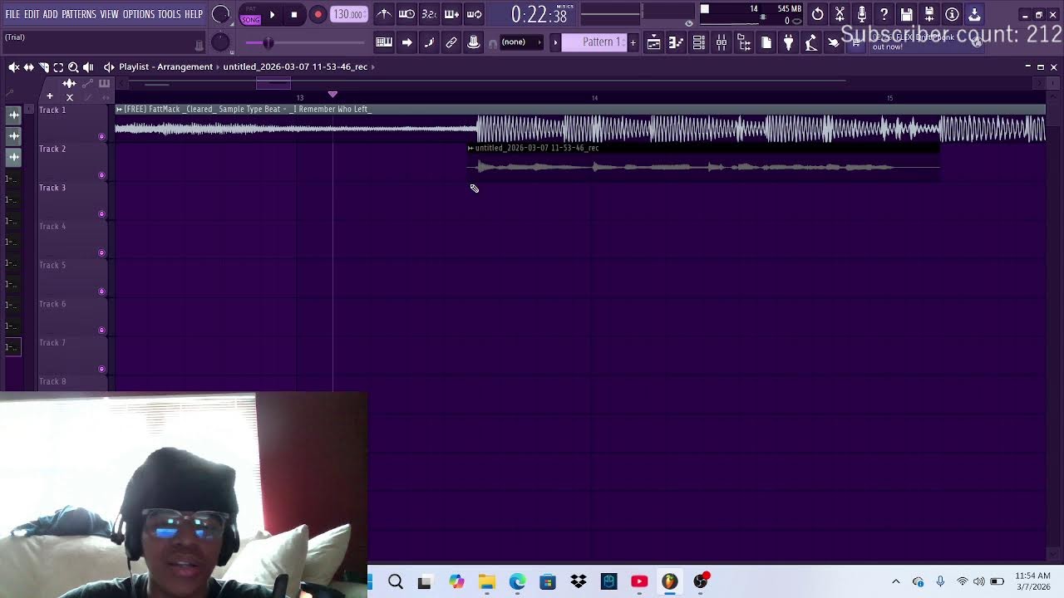
Task: Open the plugin database plug icon
Action: pyautogui.click(x=789, y=42)
